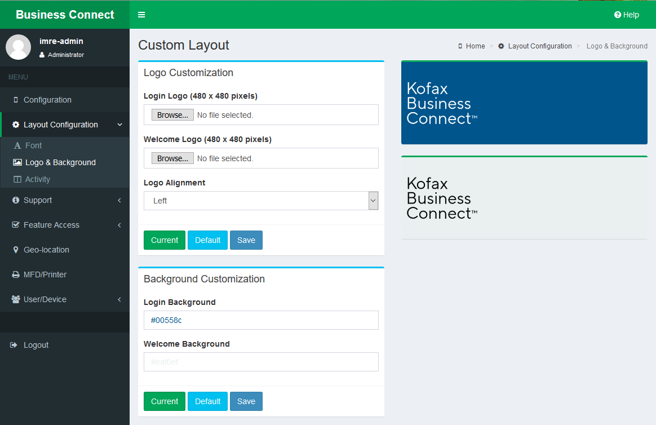
Task: Reset Background Customization to Default
Action: pos(207,401)
